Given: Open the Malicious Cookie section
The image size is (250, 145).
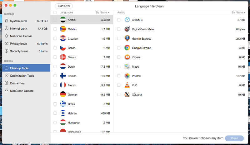Looking at the screenshot, I should (26, 36).
